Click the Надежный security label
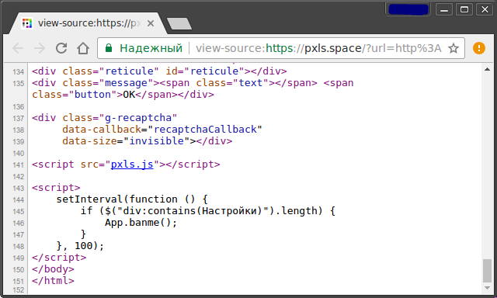 [x=151, y=48]
